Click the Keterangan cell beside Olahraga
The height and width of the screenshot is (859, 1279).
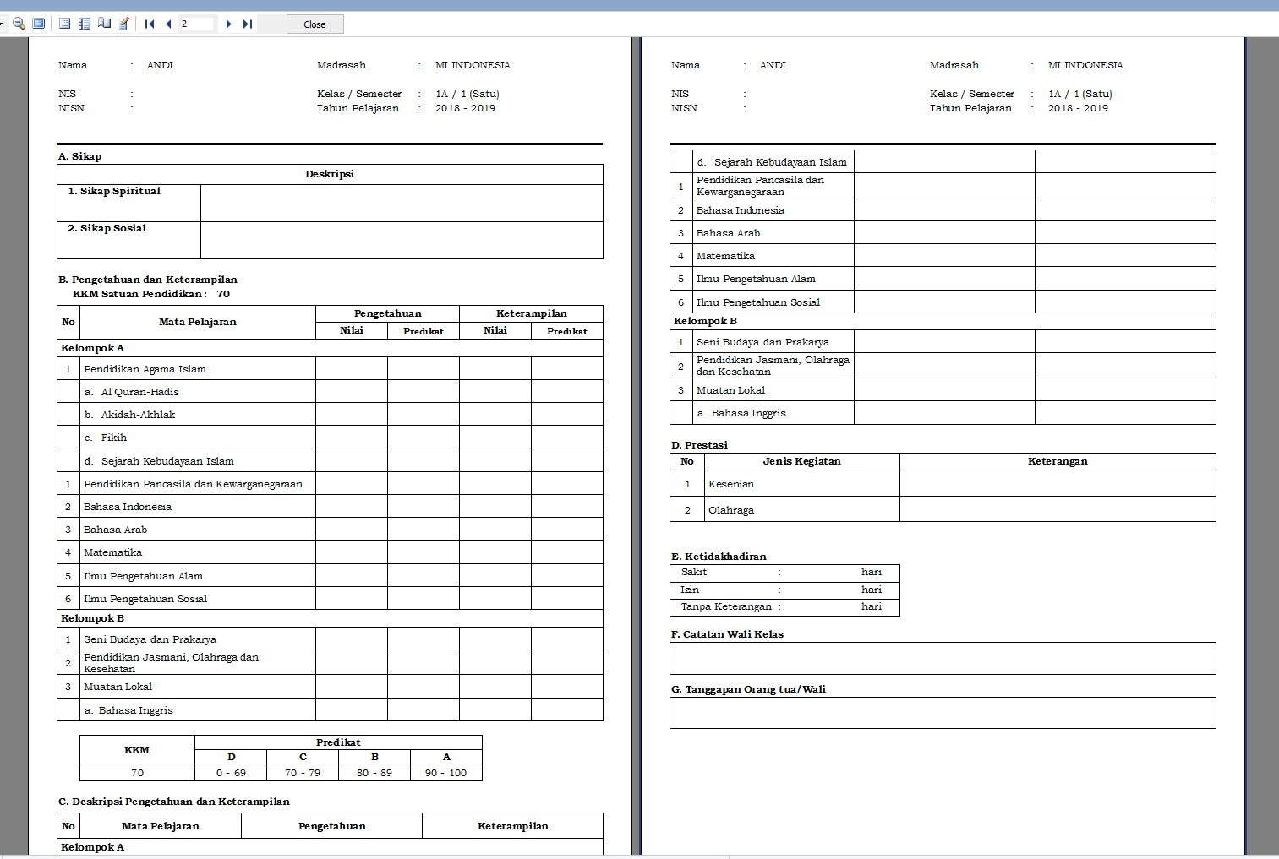[1057, 509]
